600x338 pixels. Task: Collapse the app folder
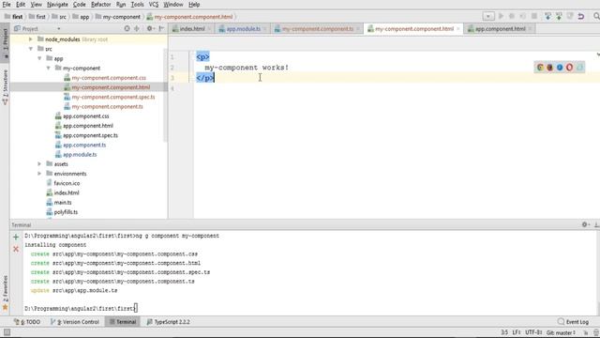pyautogui.click(x=39, y=58)
